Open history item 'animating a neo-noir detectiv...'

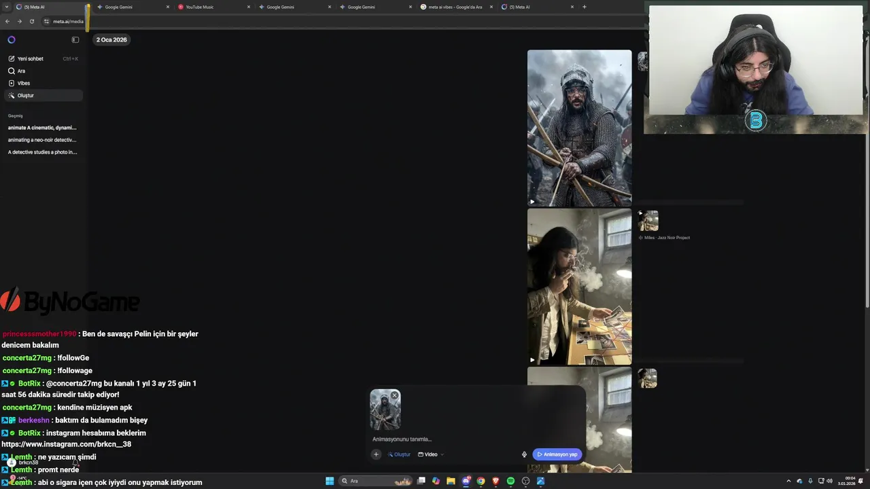pos(42,140)
